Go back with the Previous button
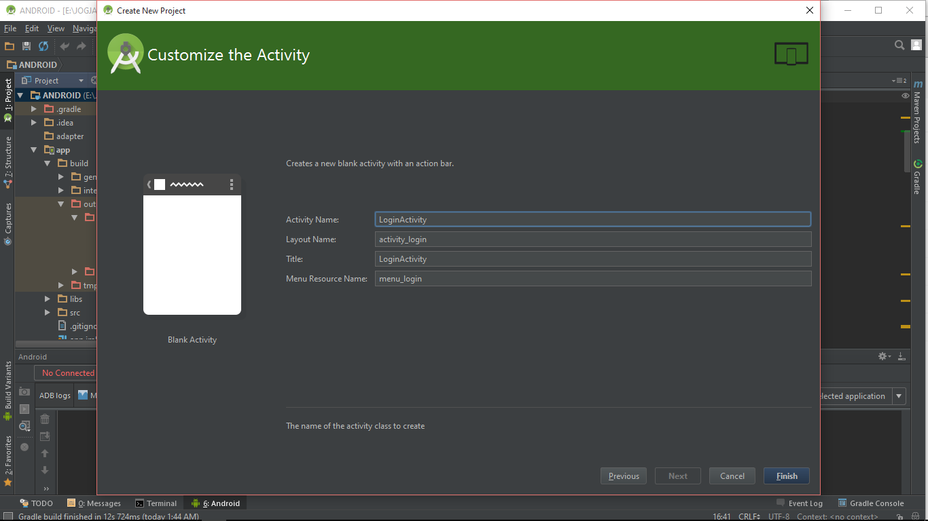928x521 pixels. [x=623, y=476]
